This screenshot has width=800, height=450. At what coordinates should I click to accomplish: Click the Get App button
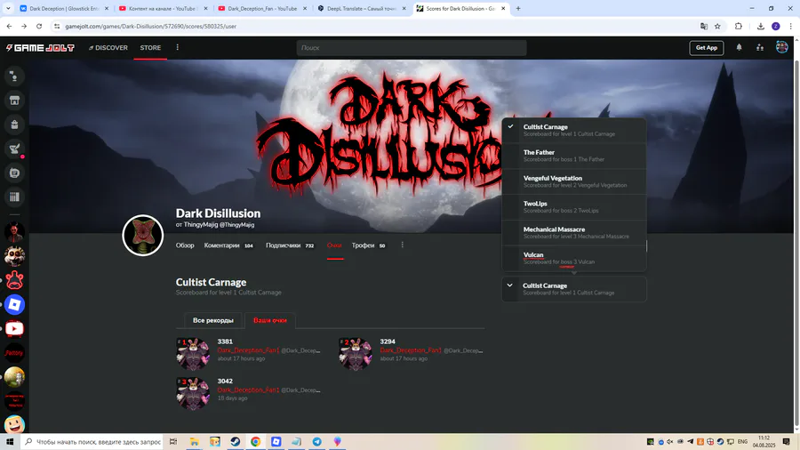pyautogui.click(x=706, y=47)
